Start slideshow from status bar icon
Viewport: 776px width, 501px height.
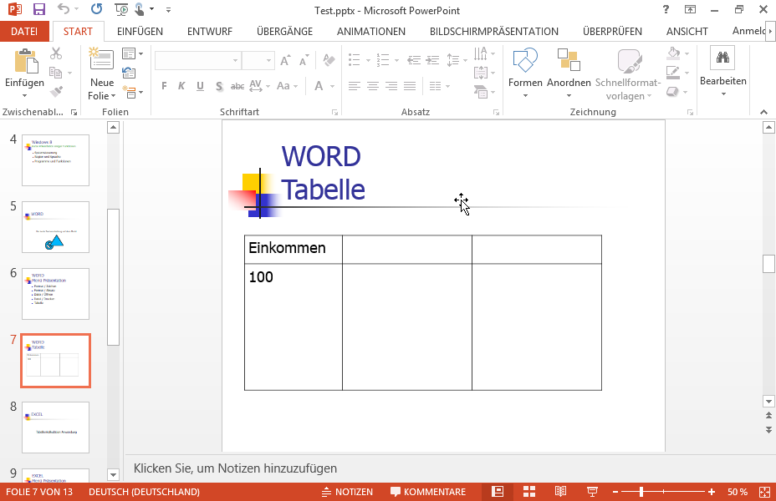592,492
